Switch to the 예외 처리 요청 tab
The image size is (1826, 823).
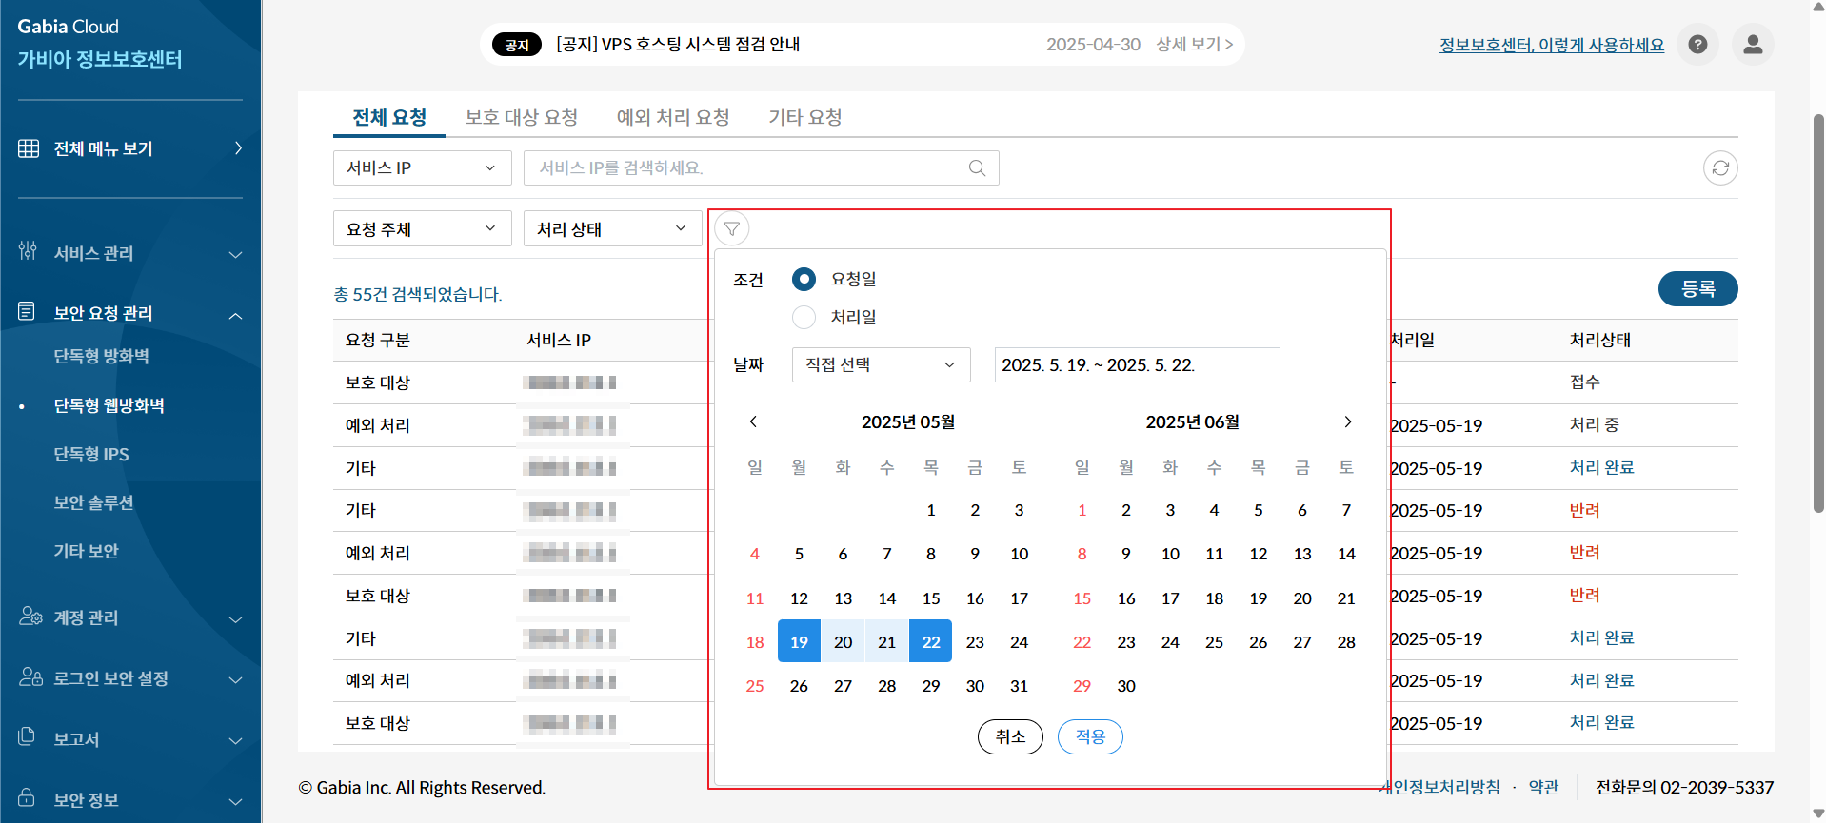pos(672,117)
